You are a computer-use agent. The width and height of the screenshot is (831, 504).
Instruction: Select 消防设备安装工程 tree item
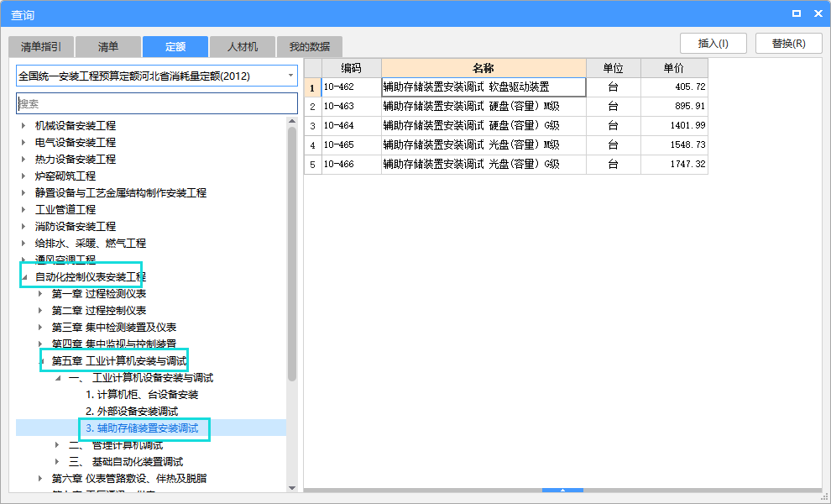(x=76, y=226)
